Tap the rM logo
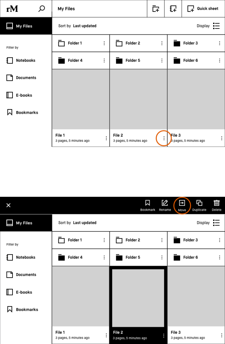 (12, 9)
